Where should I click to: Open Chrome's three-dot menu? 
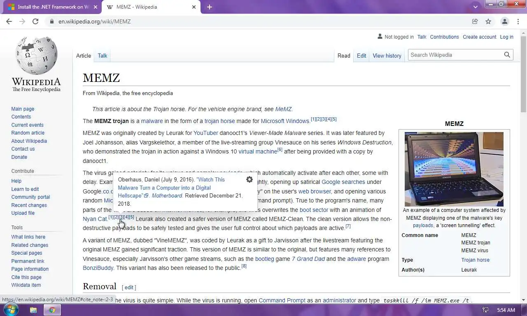coord(518,21)
